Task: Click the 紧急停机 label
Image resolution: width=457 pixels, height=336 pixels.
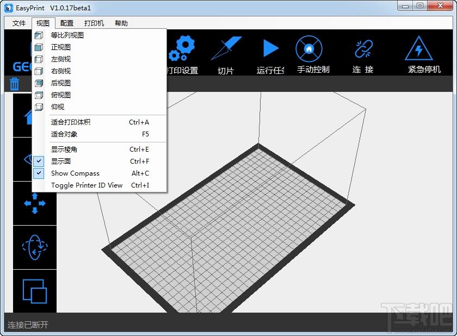Action: coord(424,69)
